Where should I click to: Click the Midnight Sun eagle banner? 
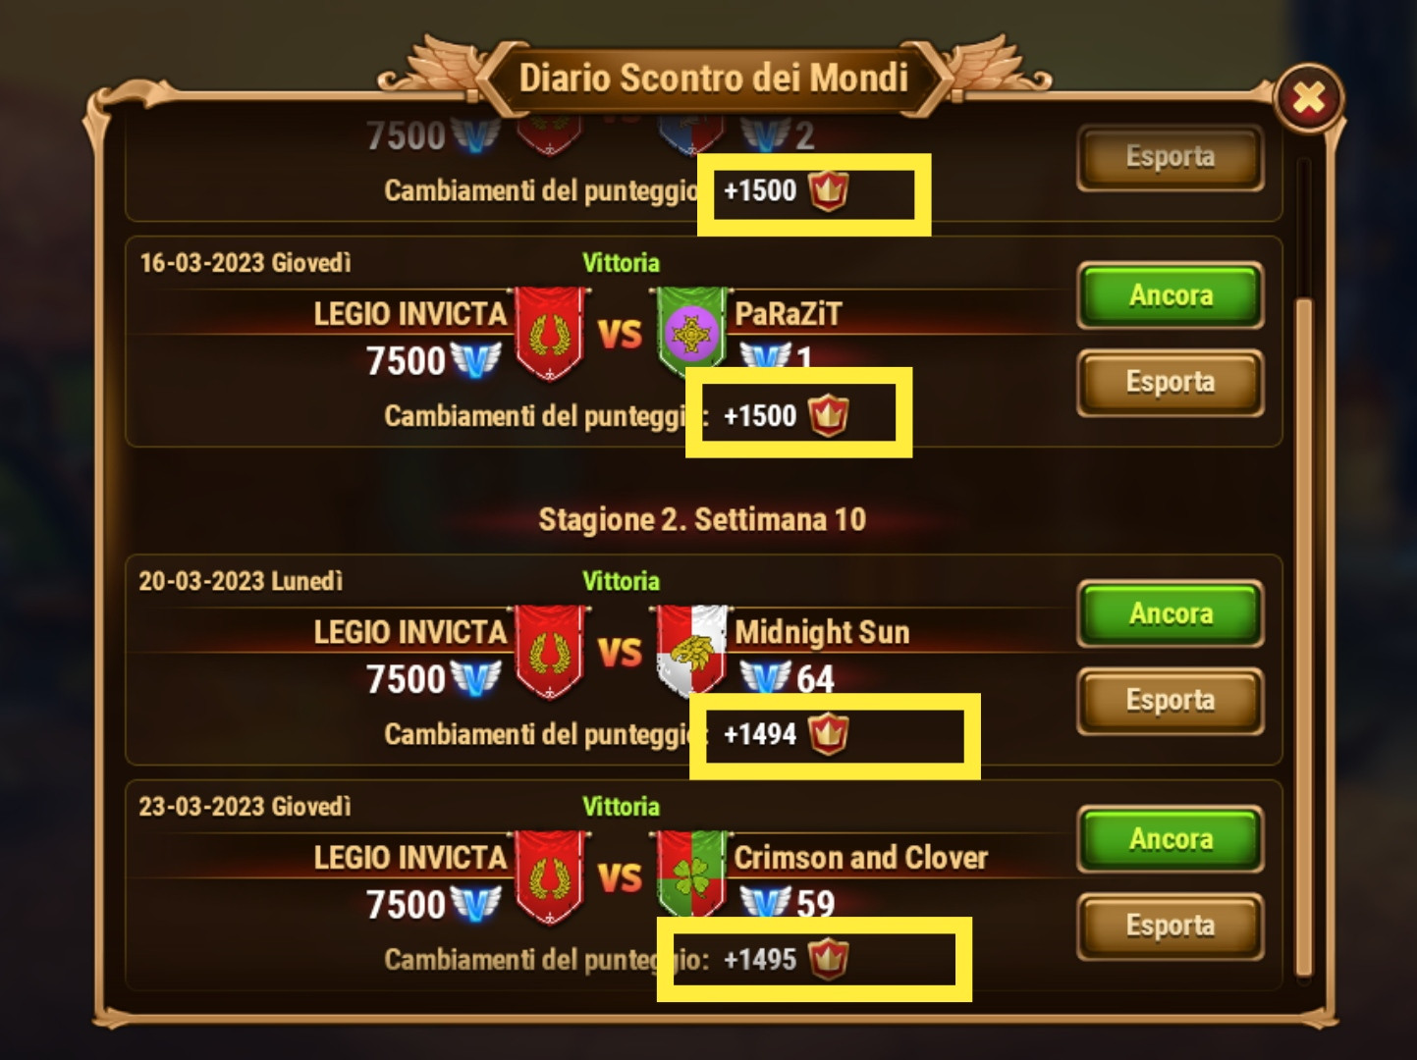click(x=690, y=651)
